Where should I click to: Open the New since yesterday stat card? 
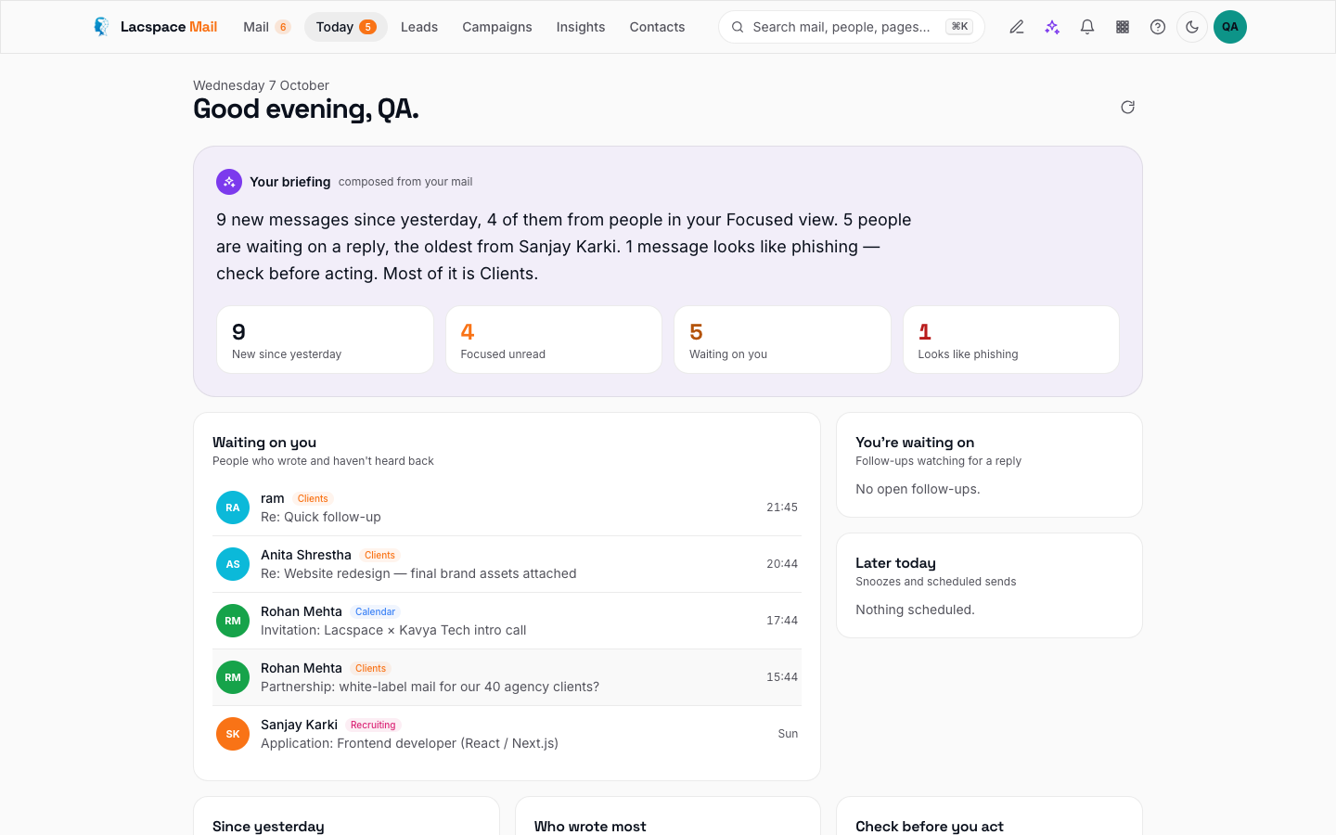click(325, 340)
